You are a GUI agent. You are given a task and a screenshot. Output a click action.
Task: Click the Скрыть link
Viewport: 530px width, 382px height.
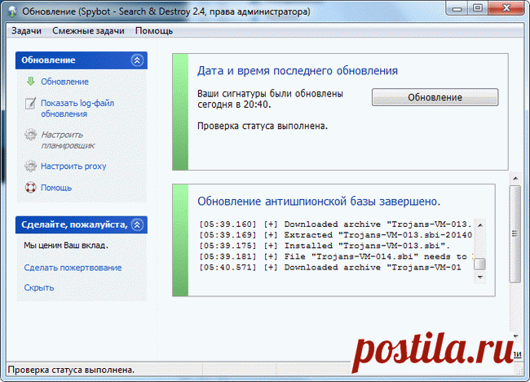[39, 287]
